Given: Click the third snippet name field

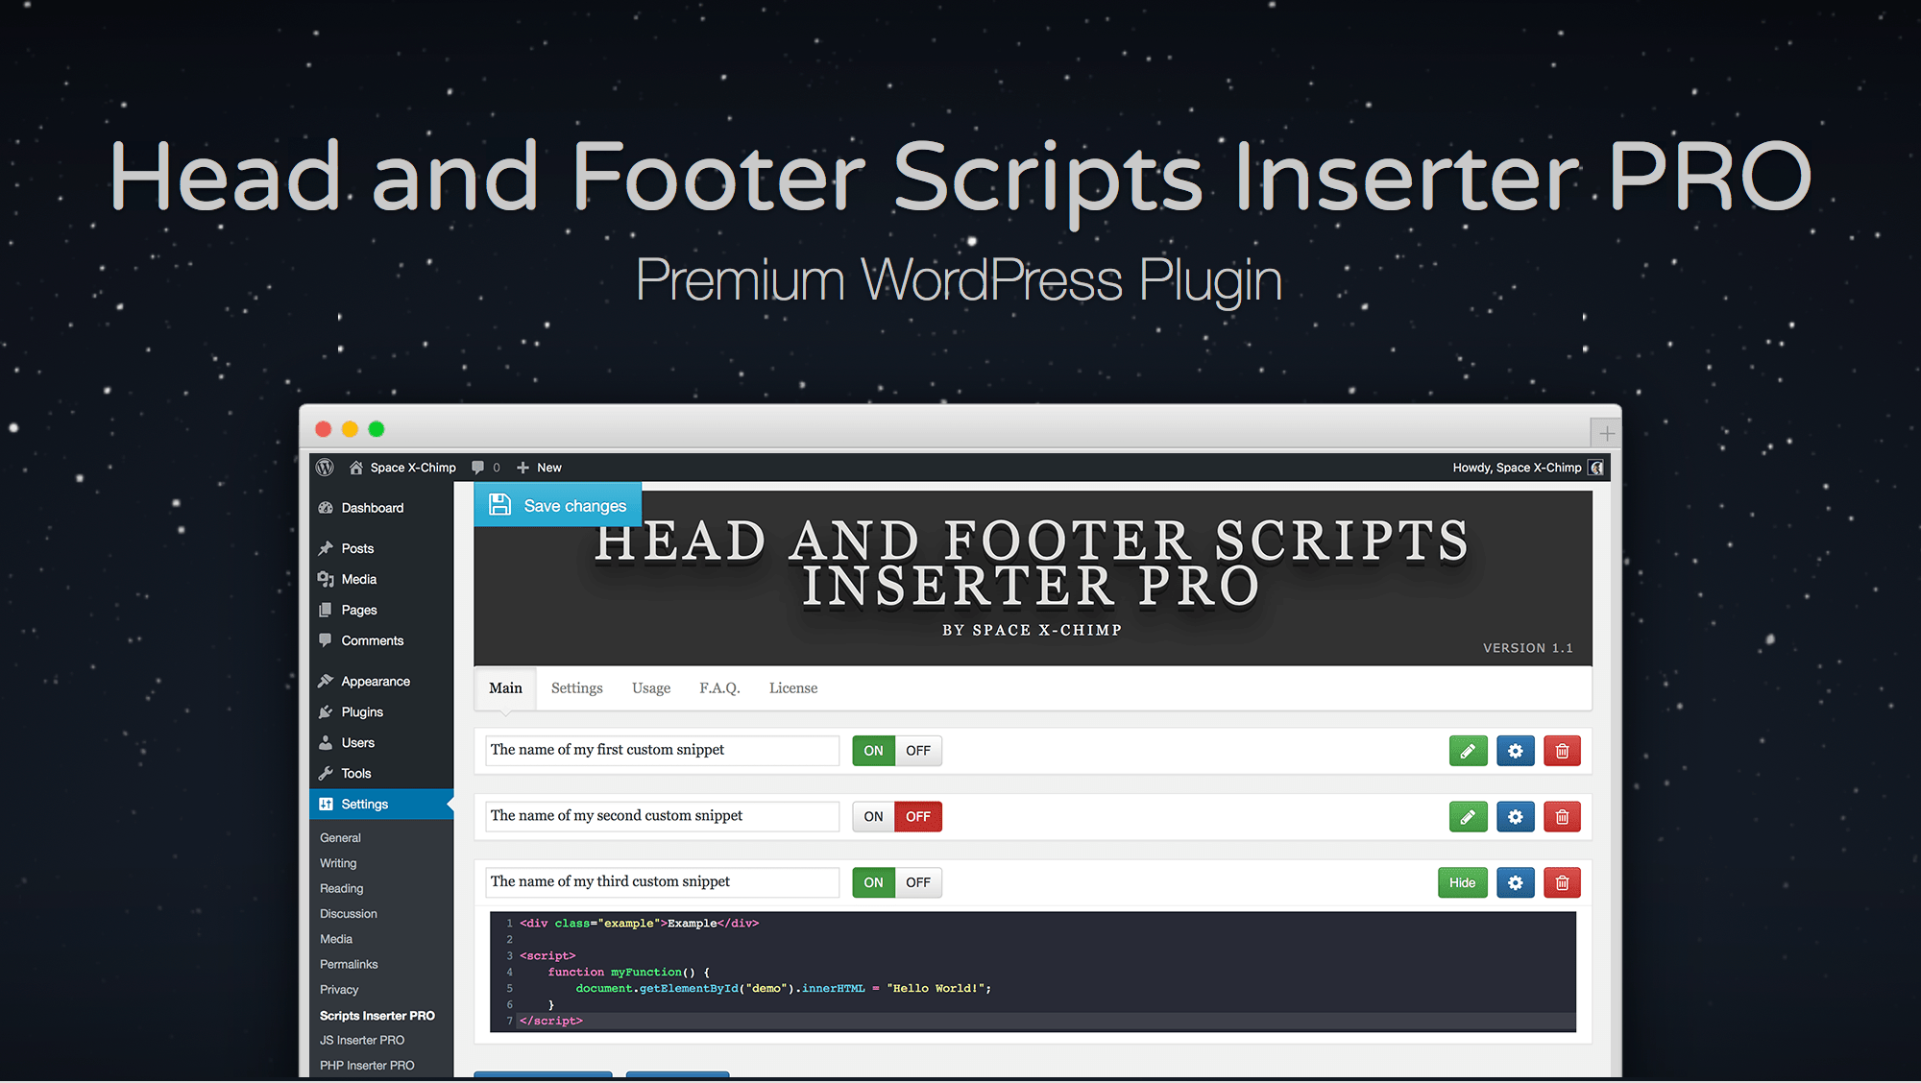Looking at the screenshot, I should tap(662, 882).
